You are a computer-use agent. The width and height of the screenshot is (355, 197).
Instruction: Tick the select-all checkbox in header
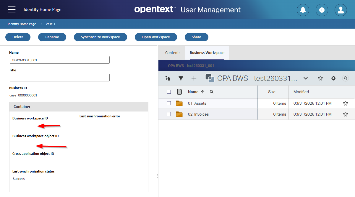point(169,92)
